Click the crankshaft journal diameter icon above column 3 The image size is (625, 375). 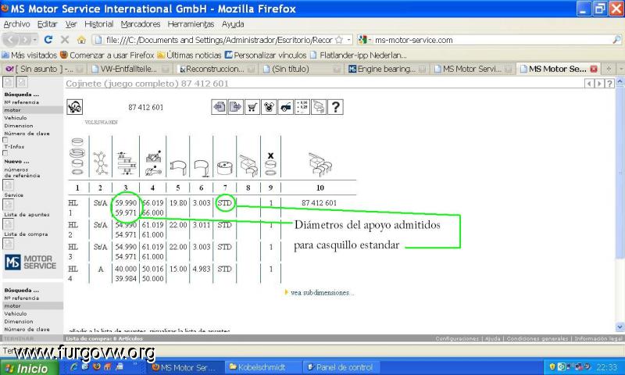(127, 163)
